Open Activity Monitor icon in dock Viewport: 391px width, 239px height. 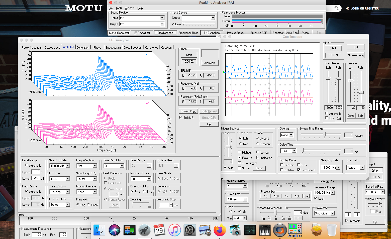pyautogui.click(x=250, y=230)
